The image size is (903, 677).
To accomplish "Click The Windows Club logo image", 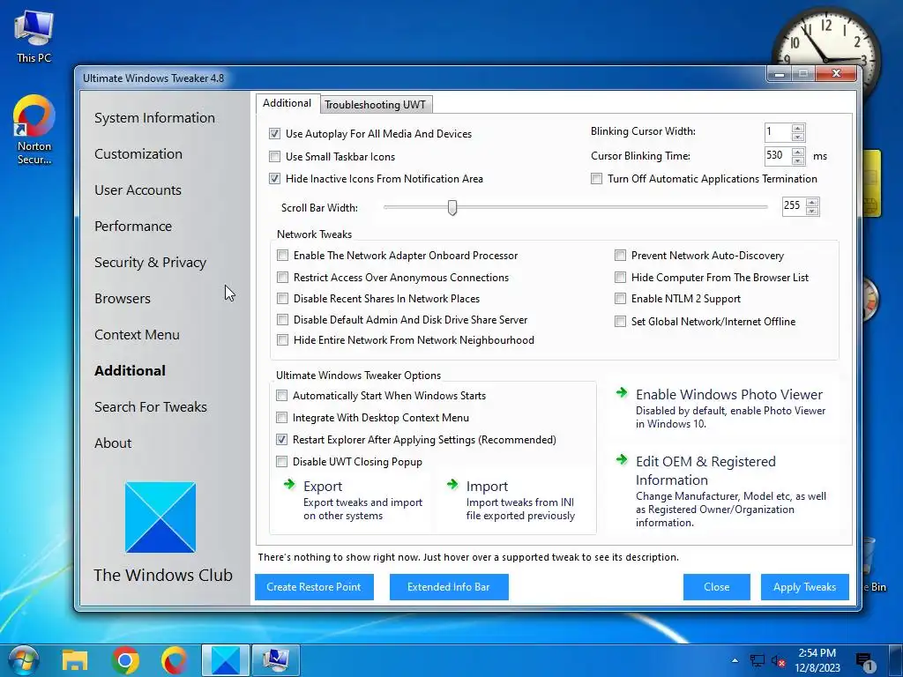I will pos(160,517).
